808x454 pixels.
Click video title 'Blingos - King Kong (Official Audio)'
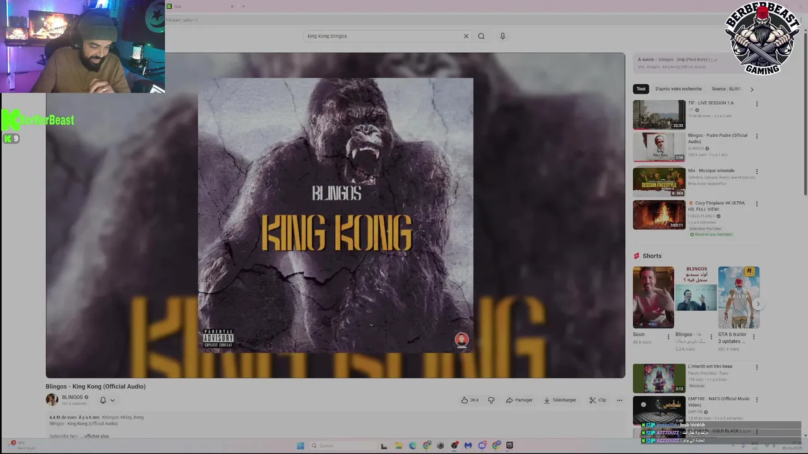pos(95,387)
